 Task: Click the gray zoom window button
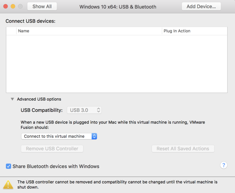point(20,6)
